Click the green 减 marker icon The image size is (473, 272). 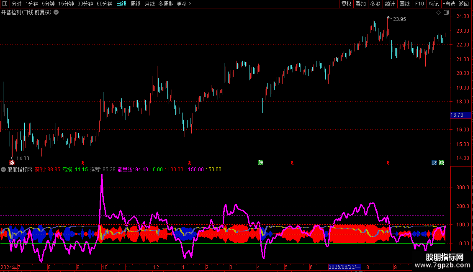coord(441,163)
